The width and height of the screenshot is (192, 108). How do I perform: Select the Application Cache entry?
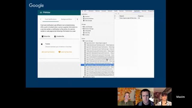pos(90,77)
